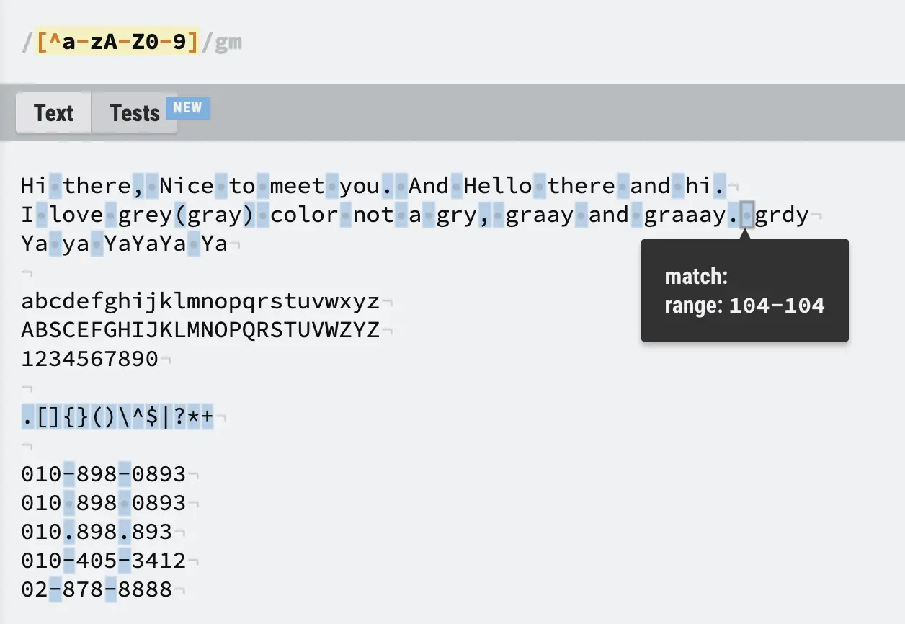The image size is (905, 624).
Task: Click the NEW badge beside Tests
Action: tap(188, 107)
